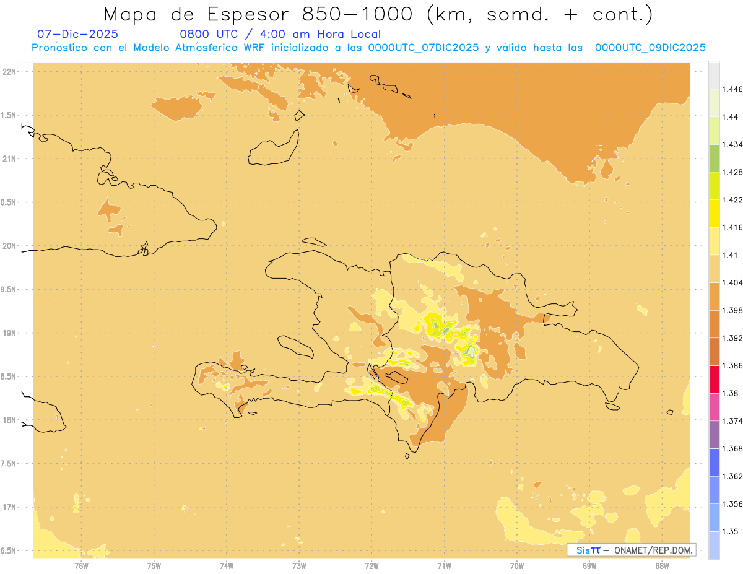Click the "0800 UTC / 4:00 am Hora Local" time label
Image resolution: width=743 pixels, height=574 pixels.
(280, 34)
